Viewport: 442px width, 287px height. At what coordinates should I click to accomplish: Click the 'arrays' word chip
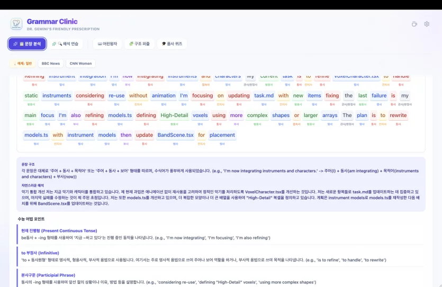(330, 115)
